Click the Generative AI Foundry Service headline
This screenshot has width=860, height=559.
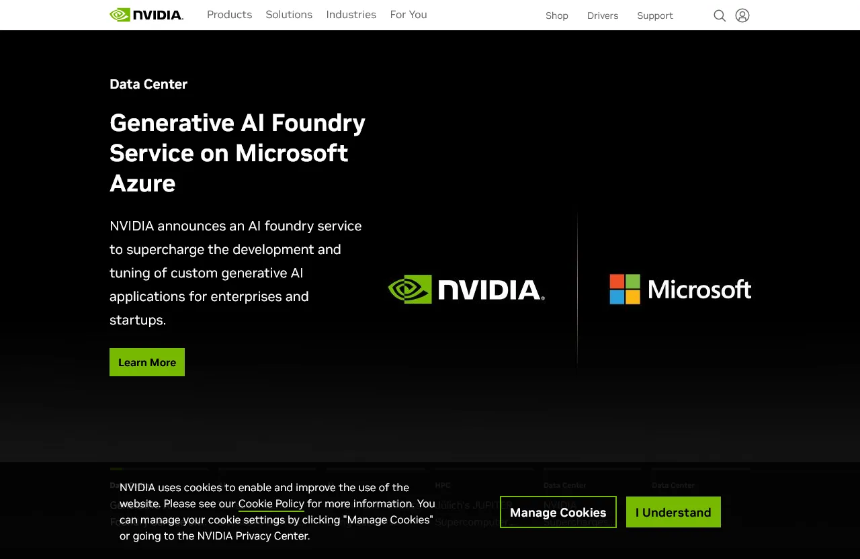(238, 153)
